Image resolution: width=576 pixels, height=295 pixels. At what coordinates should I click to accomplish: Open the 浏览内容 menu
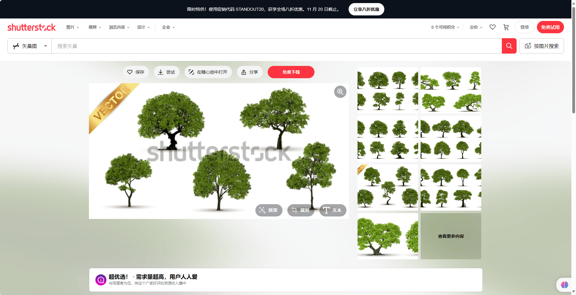click(119, 27)
